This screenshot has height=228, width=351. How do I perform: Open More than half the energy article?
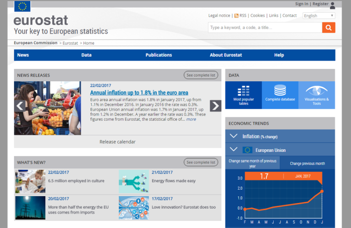tap(78, 210)
